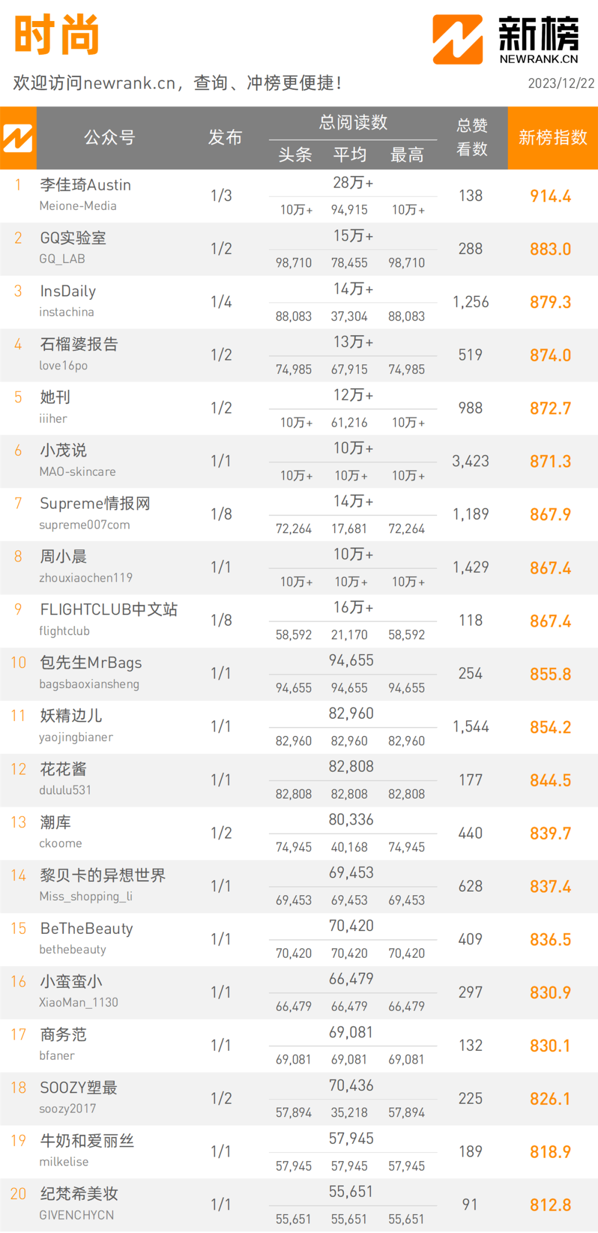Select the 发布 column header
The width and height of the screenshot is (598, 1233).
coord(225,137)
